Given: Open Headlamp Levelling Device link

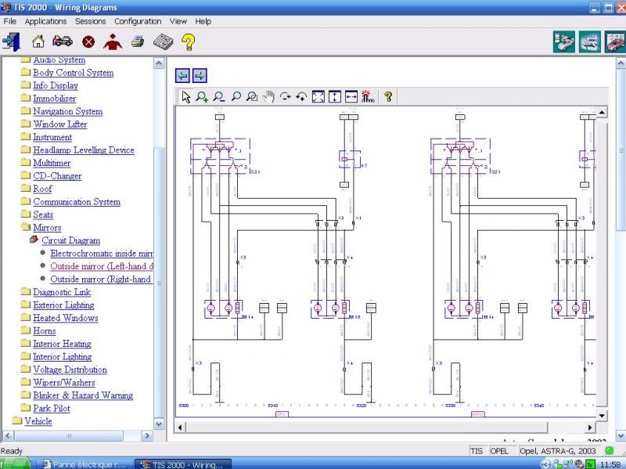Looking at the screenshot, I should pyautogui.click(x=84, y=150).
